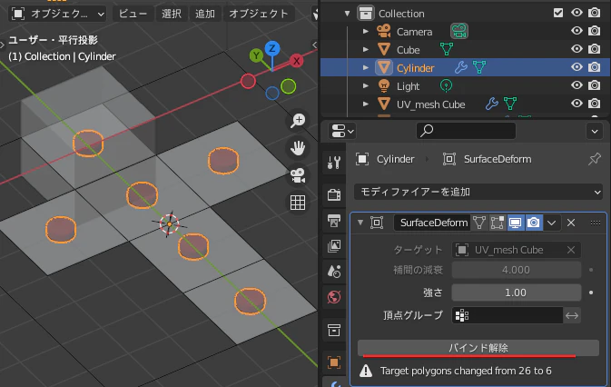Open the Output properties tab icon

(x=334, y=221)
